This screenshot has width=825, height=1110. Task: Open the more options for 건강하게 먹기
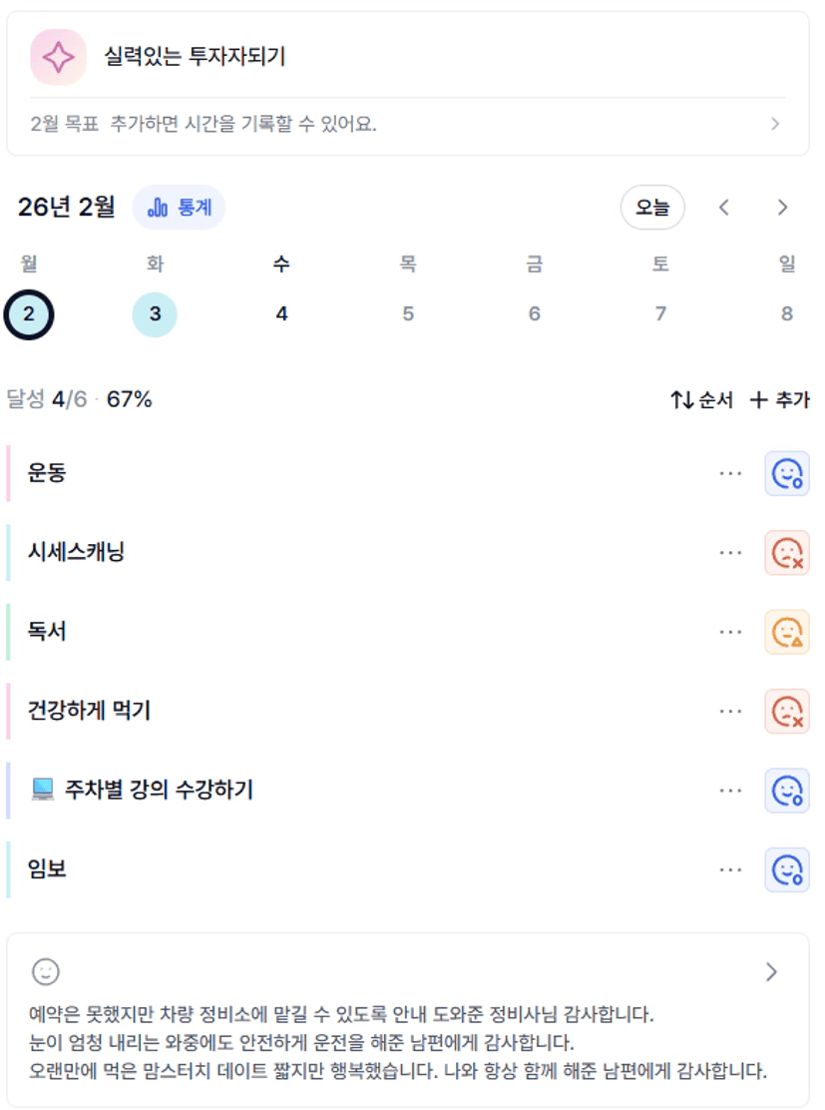point(730,711)
